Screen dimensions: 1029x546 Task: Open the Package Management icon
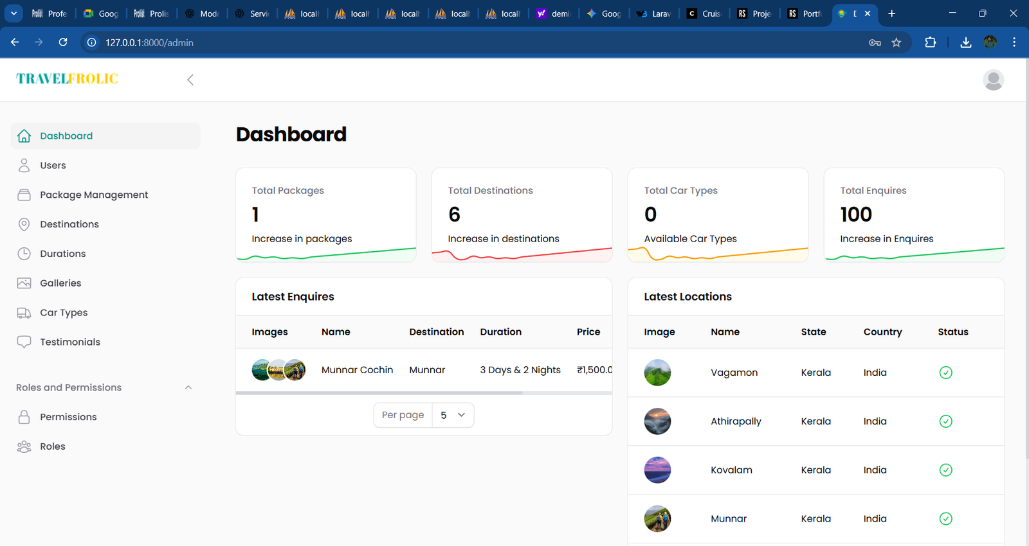[x=24, y=195]
